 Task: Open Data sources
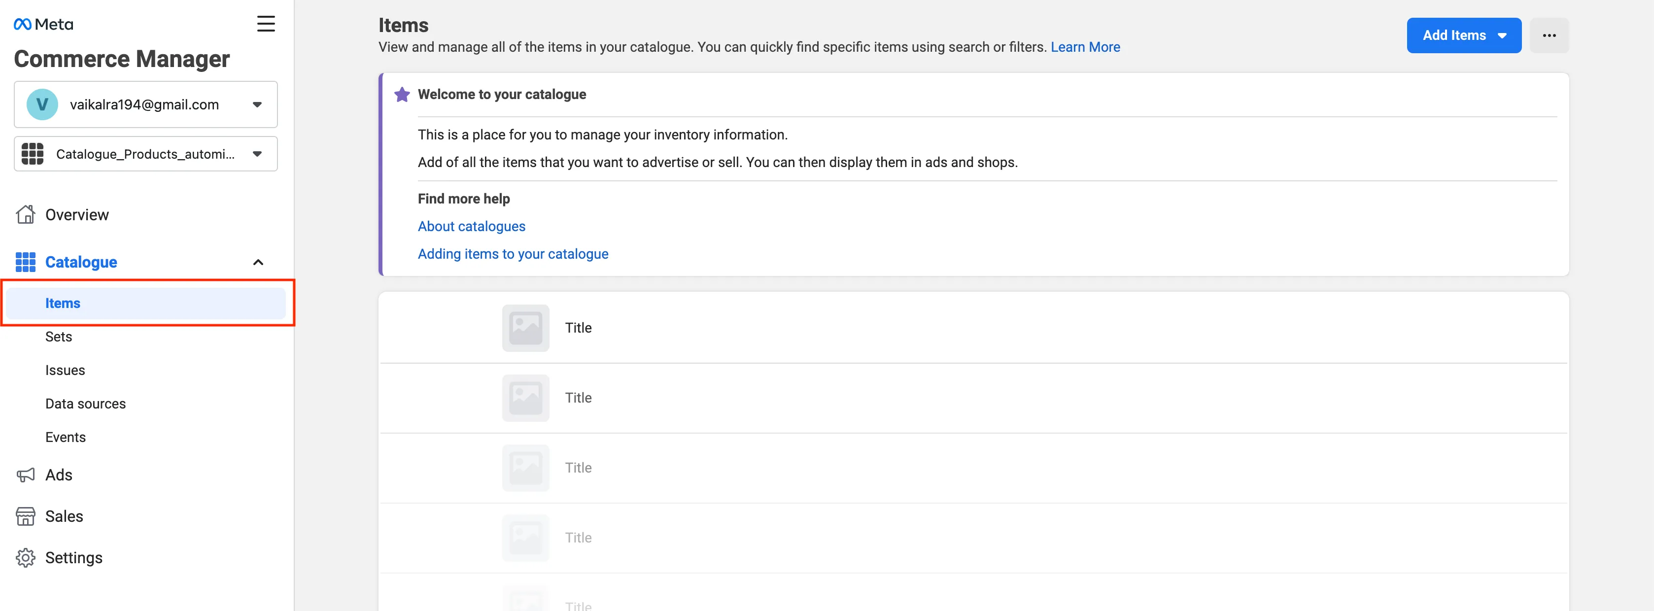point(85,404)
